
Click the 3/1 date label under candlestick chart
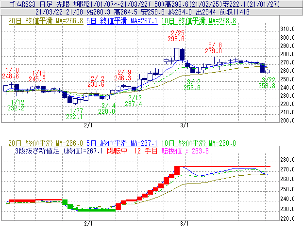click(185, 125)
